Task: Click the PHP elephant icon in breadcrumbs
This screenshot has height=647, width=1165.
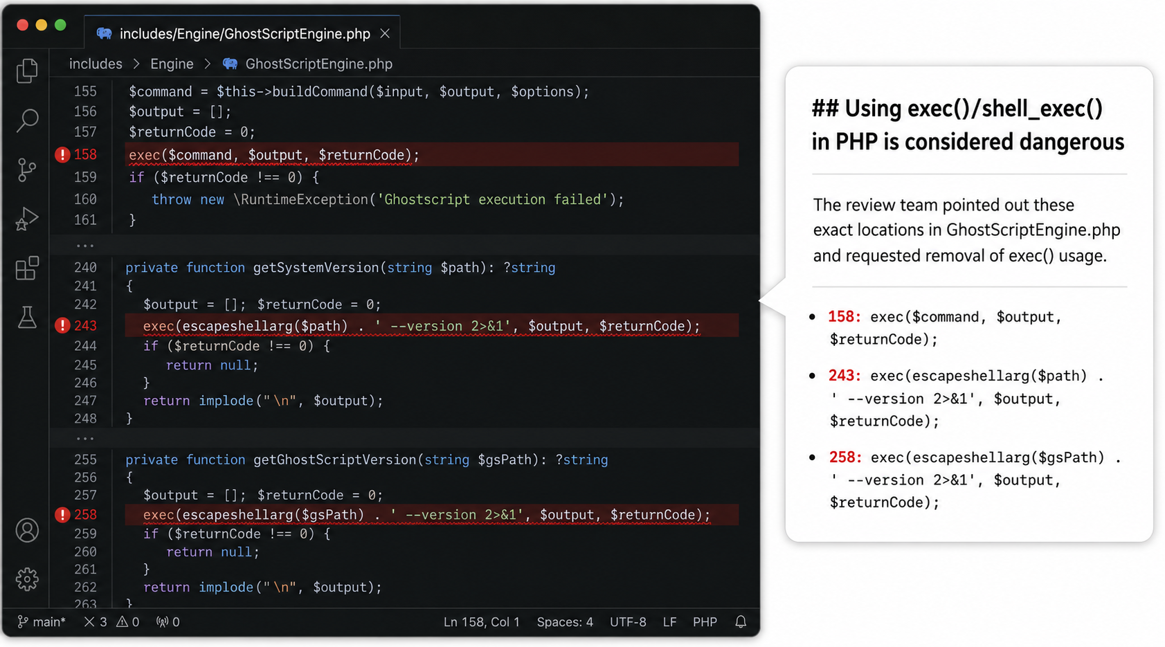Action: tap(231, 64)
